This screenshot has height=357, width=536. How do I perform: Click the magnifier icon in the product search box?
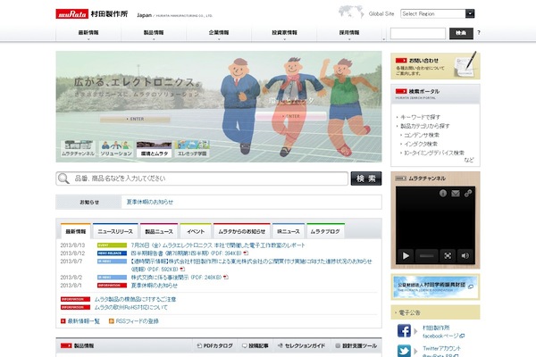click(63, 178)
